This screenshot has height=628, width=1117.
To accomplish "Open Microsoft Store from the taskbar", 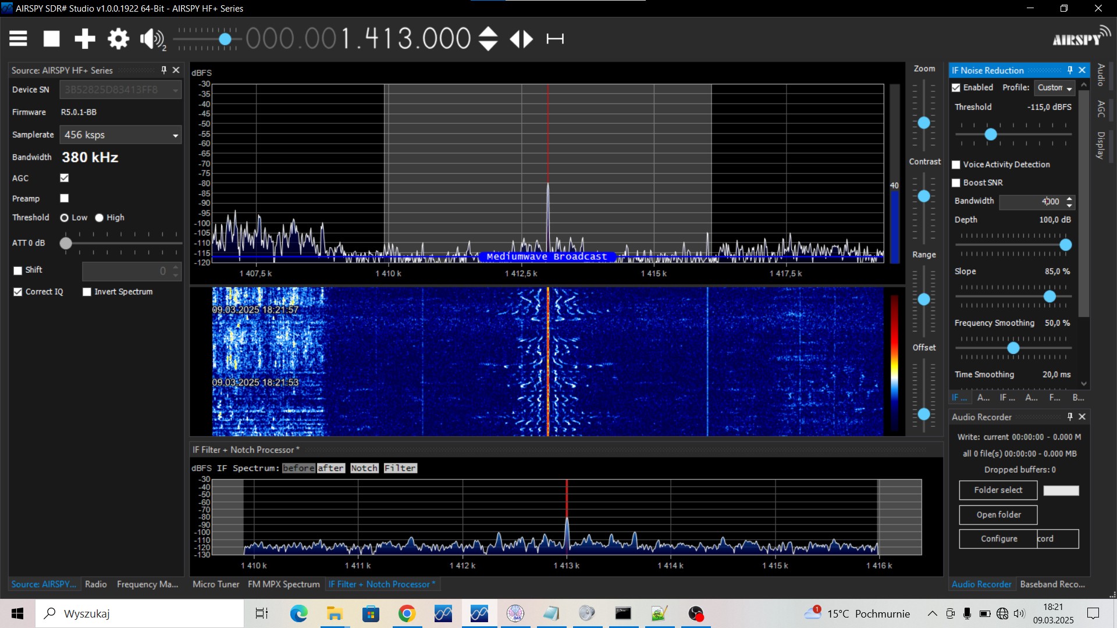I will tap(371, 613).
